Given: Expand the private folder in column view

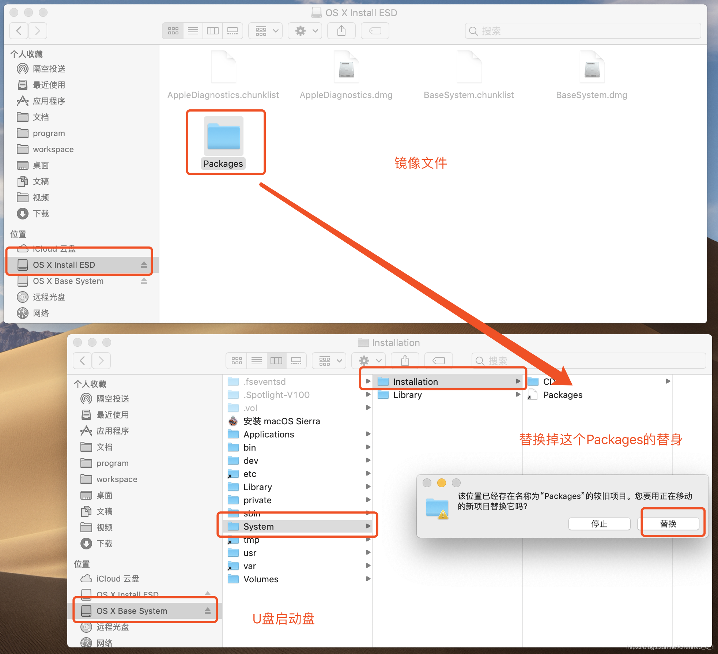Looking at the screenshot, I should click(368, 500).
